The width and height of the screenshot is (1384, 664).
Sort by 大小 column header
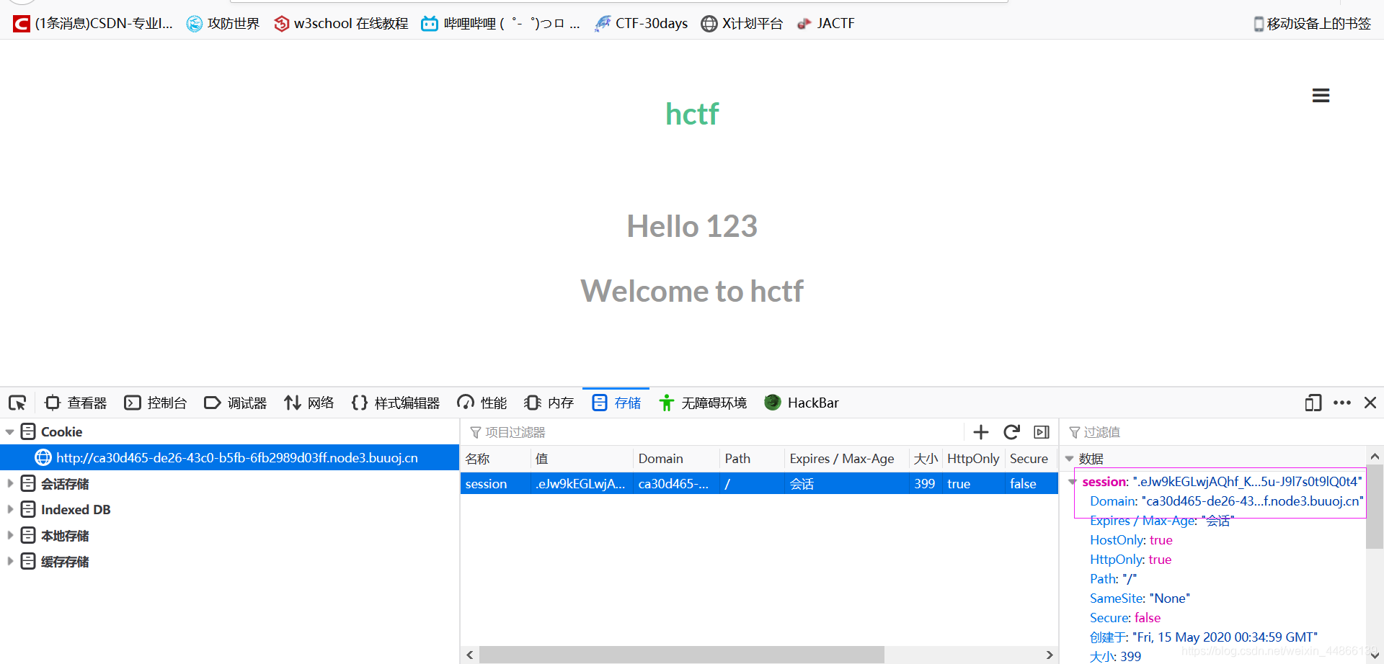pos(926,459)
